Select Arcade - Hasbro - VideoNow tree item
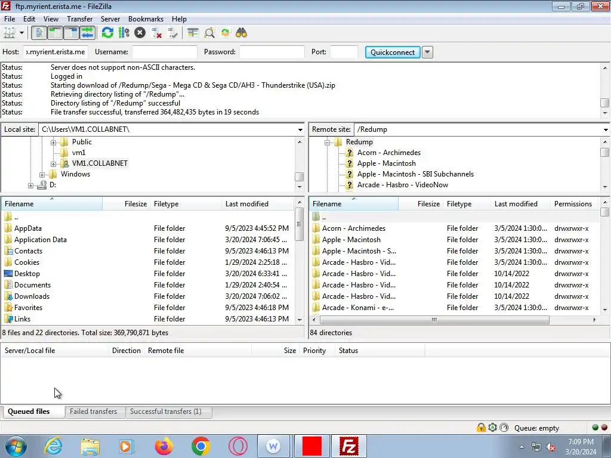The height and width of the screenshot is (458, 611). tap(403, 185)
